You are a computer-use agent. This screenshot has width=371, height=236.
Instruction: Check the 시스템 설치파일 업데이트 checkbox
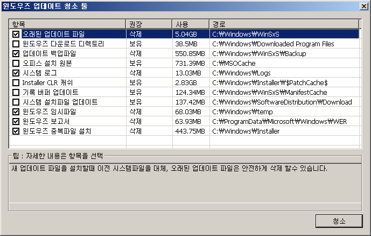tap(16, 102)
